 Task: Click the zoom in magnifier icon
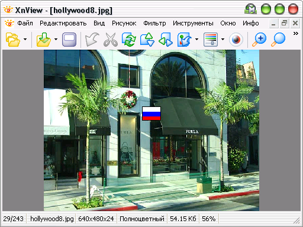pyautogui.click(x=259, y=40)
